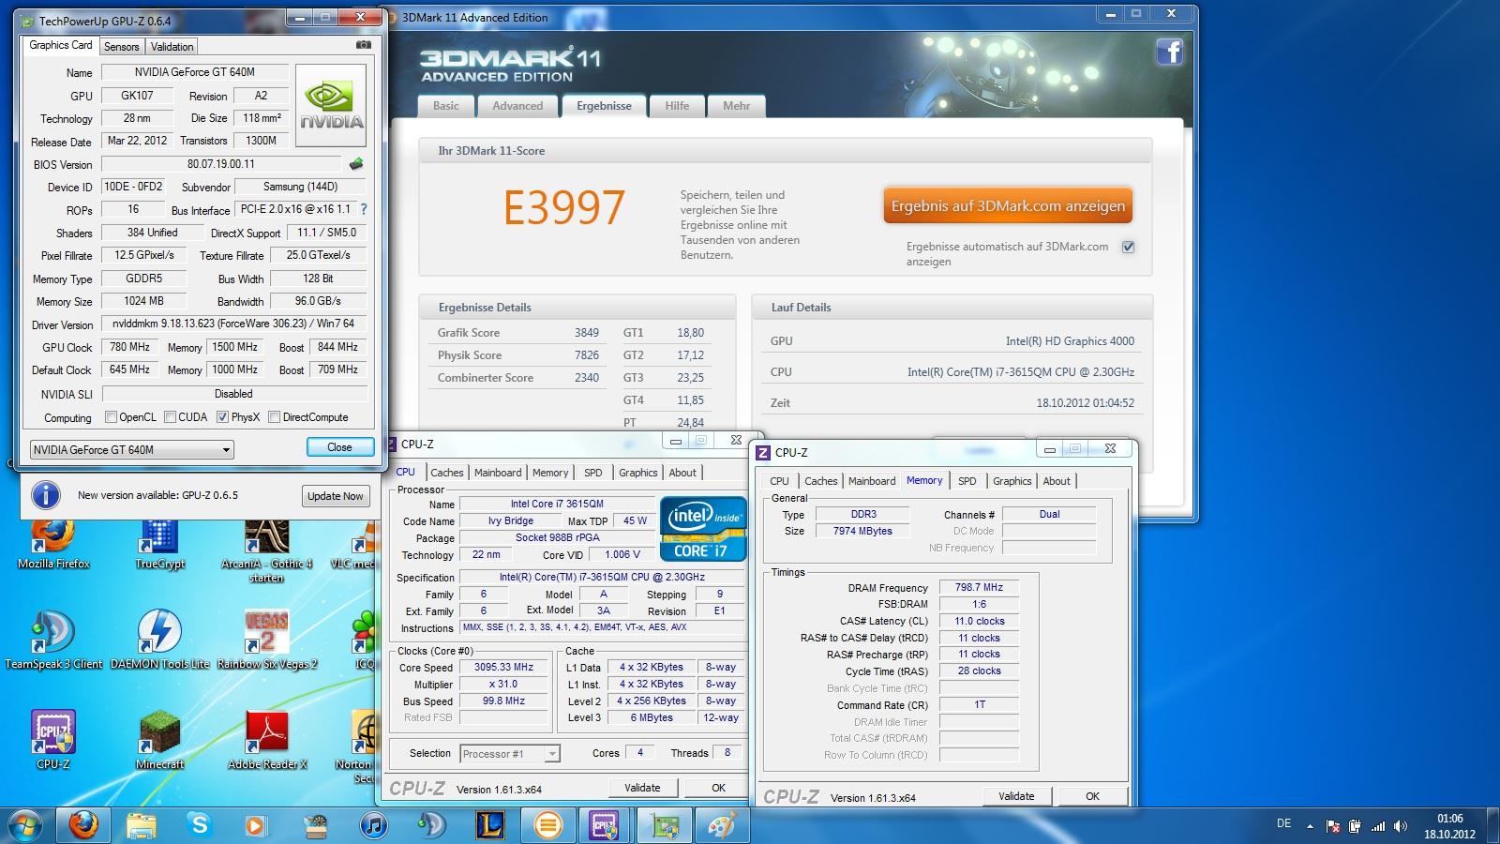Image resolution: width=1500 pixels, height=844 pixels.
Task: Open Rainbow Six Vegas 2 desktop shortcut
Action: click(x=266, y=640)
